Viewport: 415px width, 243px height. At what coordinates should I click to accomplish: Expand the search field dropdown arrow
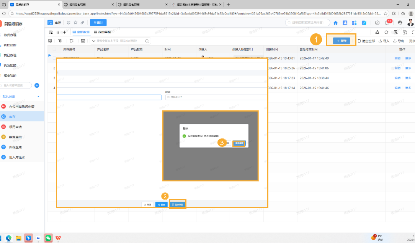(94, 41)
